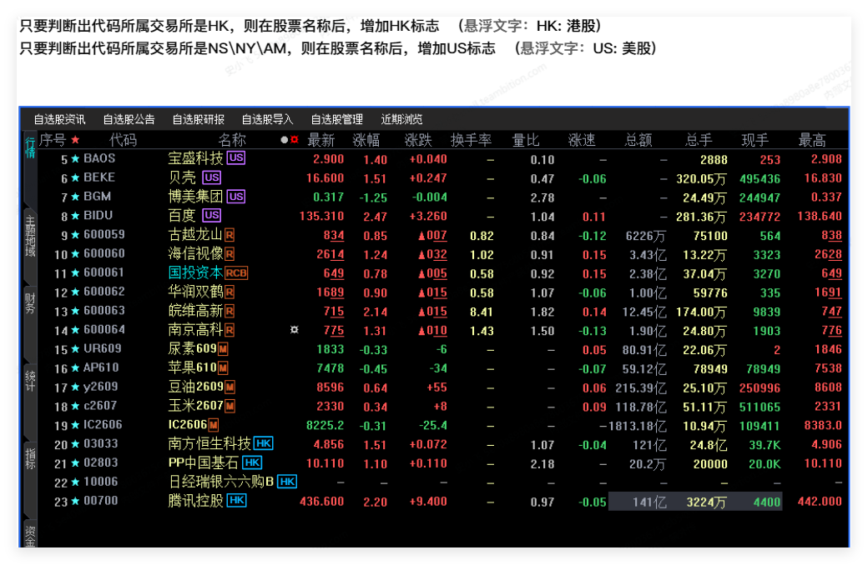This screenshot has width=868, height=565.
Task: Sort by the 换手率 column header
Action: 471,140
